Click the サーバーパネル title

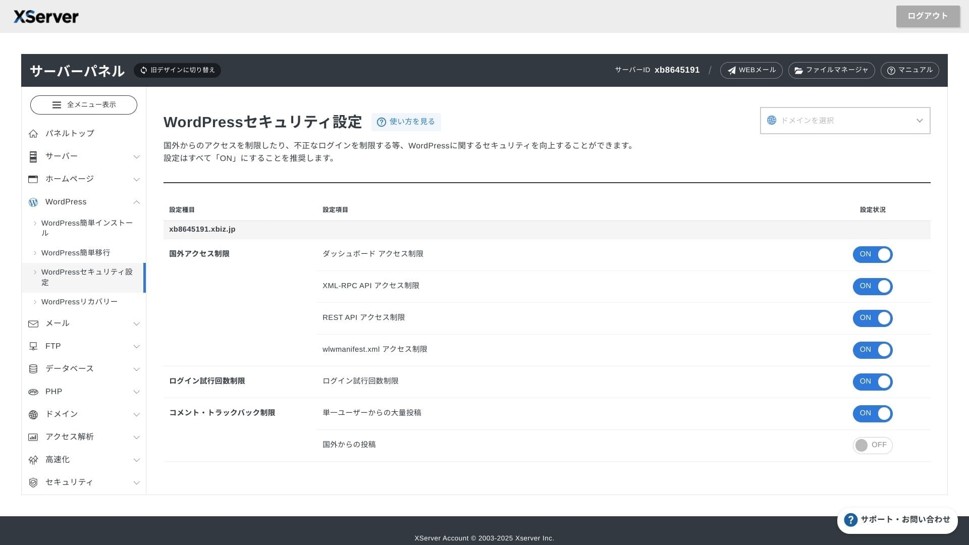(77, 71)
